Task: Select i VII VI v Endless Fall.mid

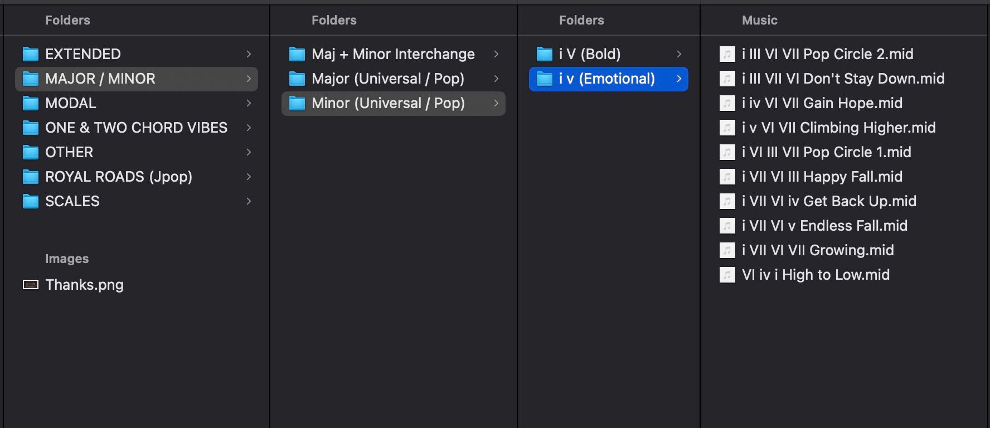Action: pyautogui.click(x=824, y=226)
